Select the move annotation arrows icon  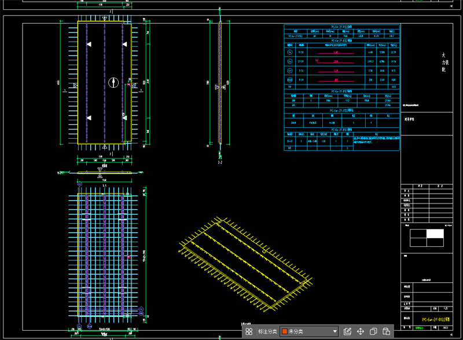(361, 331)
